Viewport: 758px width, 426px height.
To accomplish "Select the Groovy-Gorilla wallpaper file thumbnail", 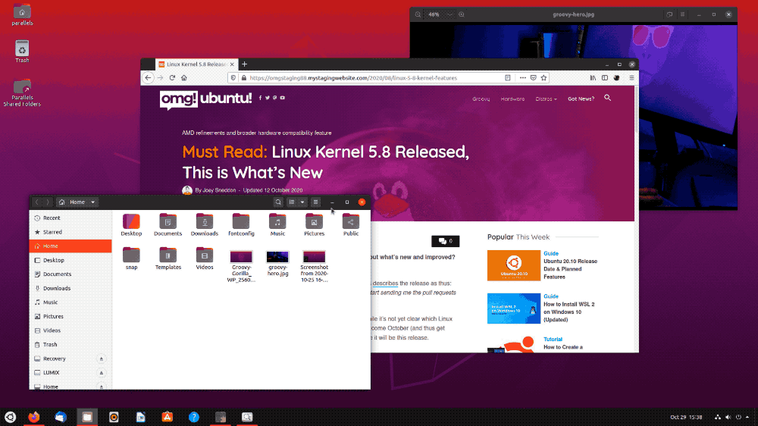I will tap(241, 266).
